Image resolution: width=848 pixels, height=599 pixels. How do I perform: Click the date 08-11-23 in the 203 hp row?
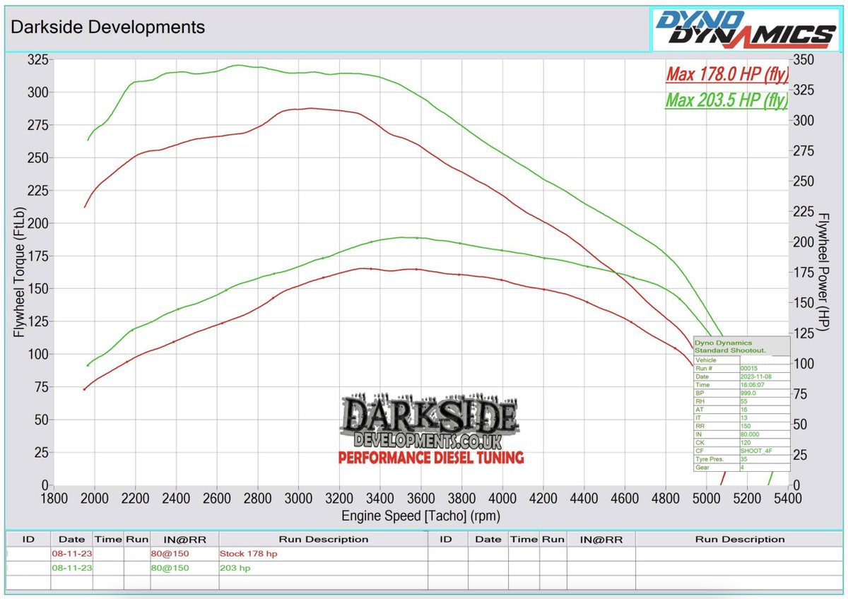click(x=71, y=567)
